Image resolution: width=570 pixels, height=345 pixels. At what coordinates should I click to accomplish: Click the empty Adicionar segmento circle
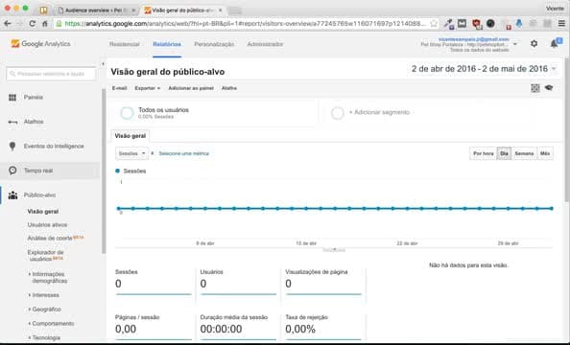pos(338,113)
